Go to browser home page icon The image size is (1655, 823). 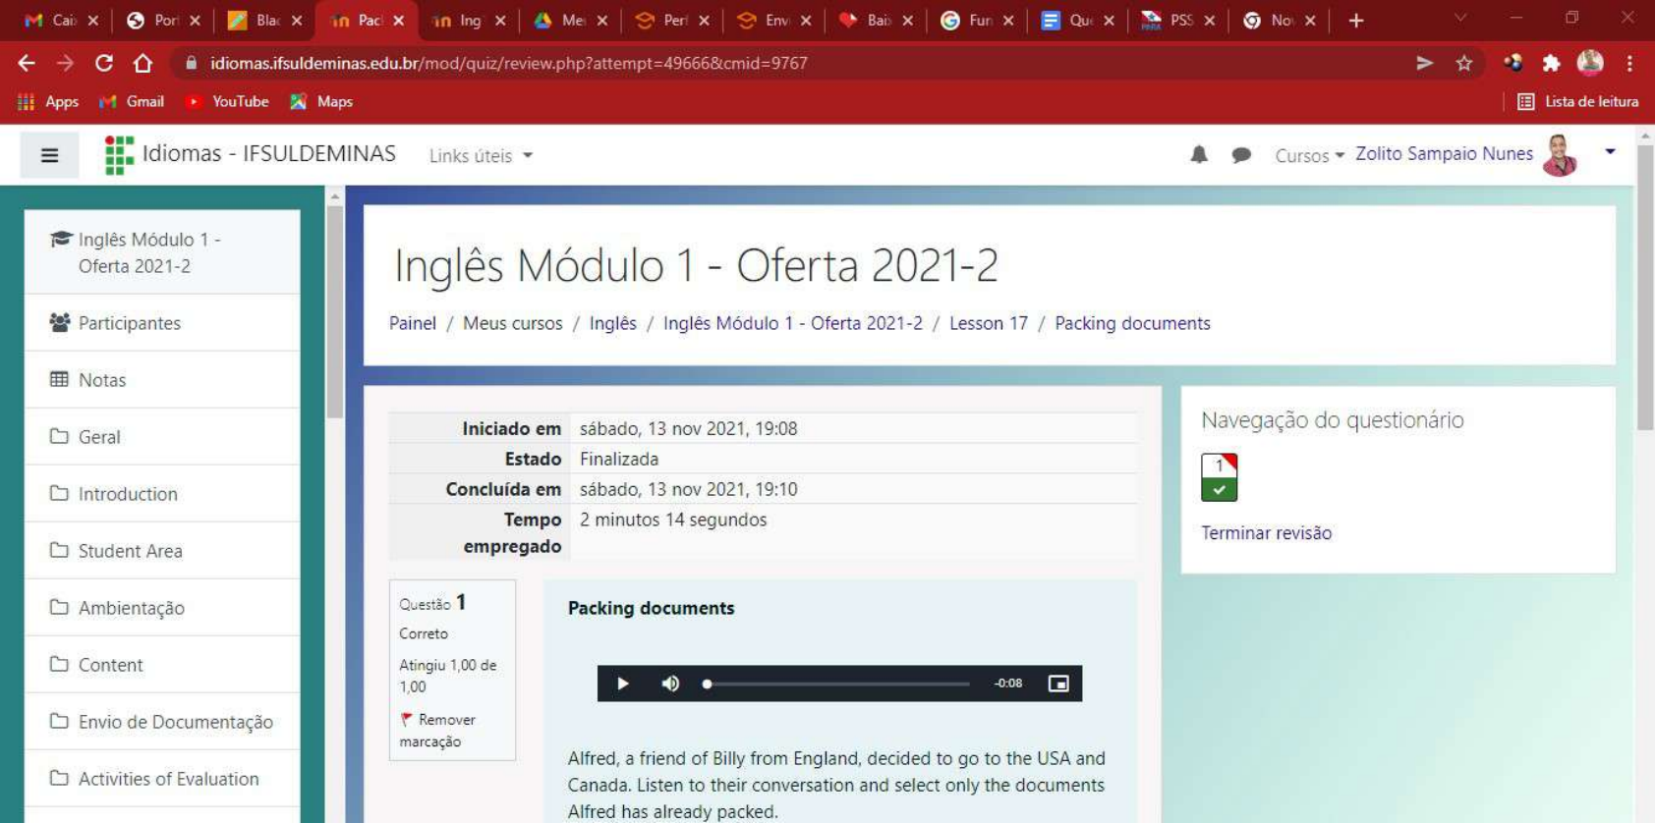[x=143, y=63]
